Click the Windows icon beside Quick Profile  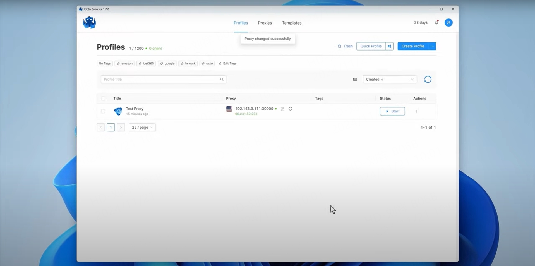pyautogui.click(x=389, y=46)
